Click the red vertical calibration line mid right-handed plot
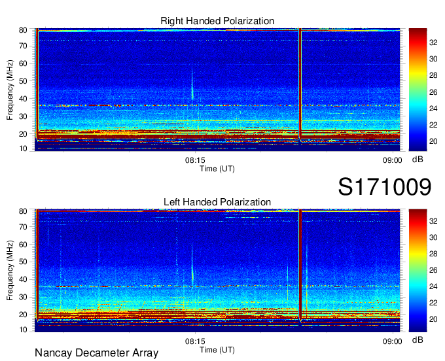445x361 pixels. click(300, 84)
